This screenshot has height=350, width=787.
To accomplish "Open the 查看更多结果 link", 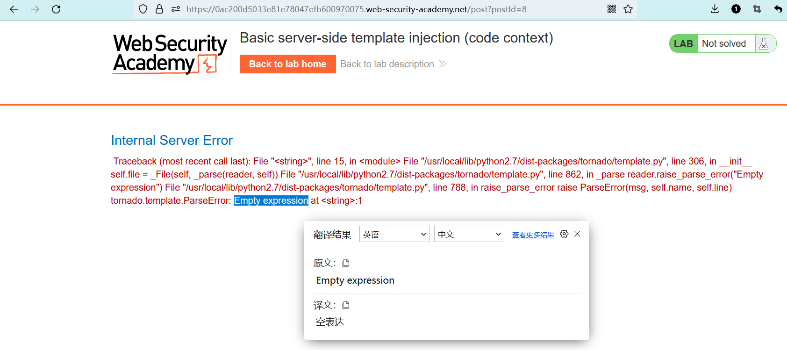I will pyautogui.click(x=533, y=235).
